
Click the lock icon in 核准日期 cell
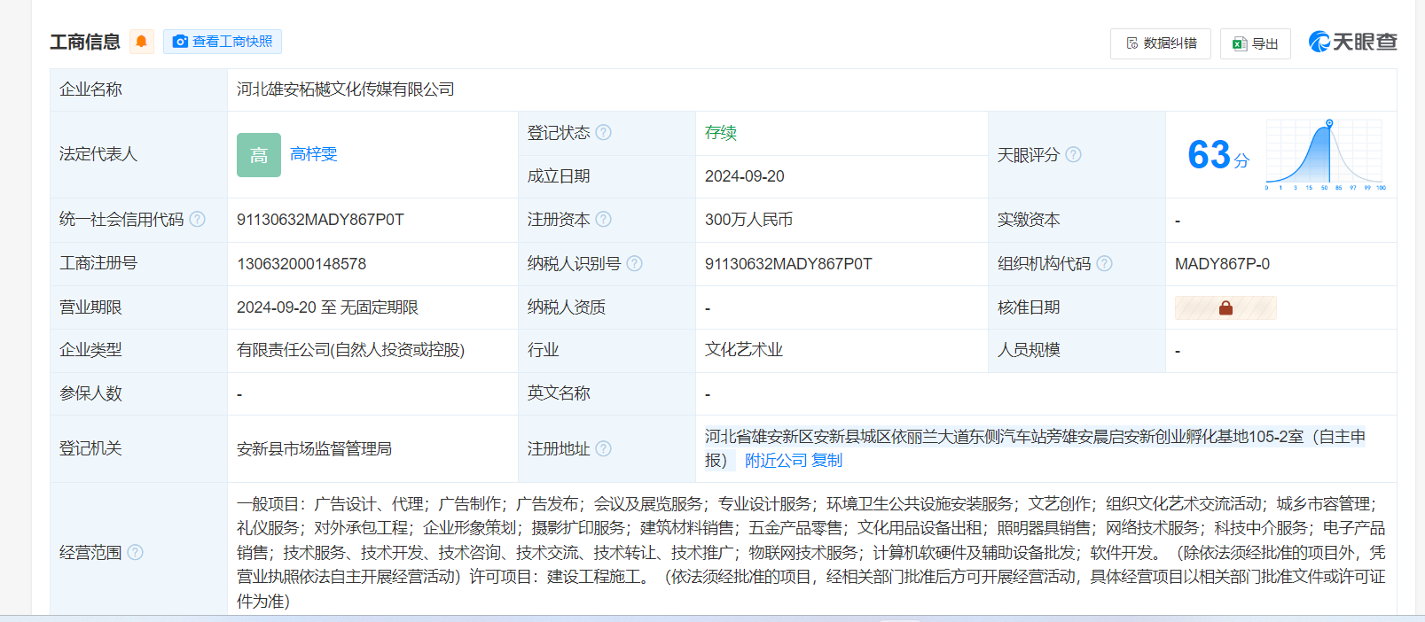point(1225,307)
